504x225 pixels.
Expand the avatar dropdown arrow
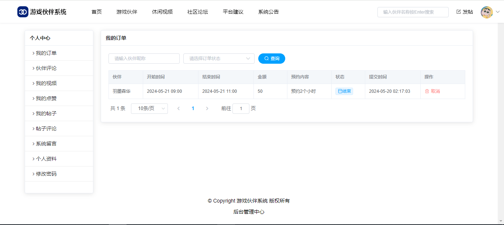click(x=497, y=12)
